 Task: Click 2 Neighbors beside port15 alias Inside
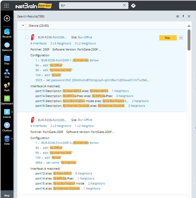(97, 184)
